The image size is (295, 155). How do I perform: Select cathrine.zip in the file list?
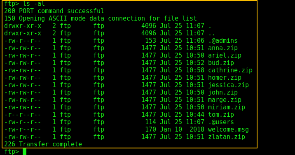tap(230, 70)
